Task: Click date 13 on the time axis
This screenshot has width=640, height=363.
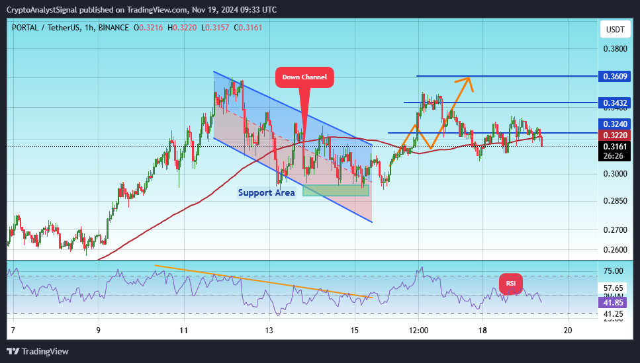Action: coord(269,331)
